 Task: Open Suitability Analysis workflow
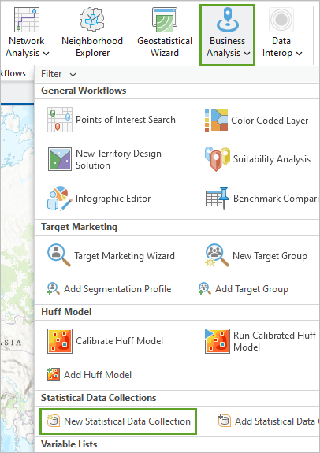pyautogui.click(x=257, y=159)
